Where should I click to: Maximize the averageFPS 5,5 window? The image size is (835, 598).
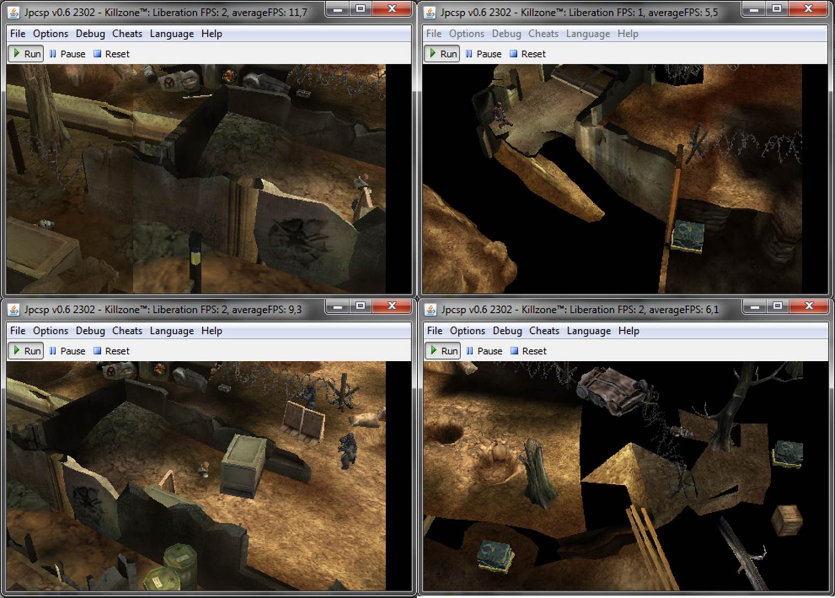tap(777, 9)
